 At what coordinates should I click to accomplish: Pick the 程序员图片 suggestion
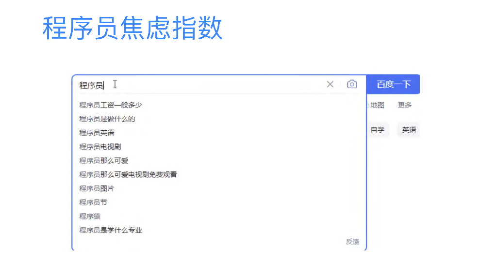click(97, 188)
